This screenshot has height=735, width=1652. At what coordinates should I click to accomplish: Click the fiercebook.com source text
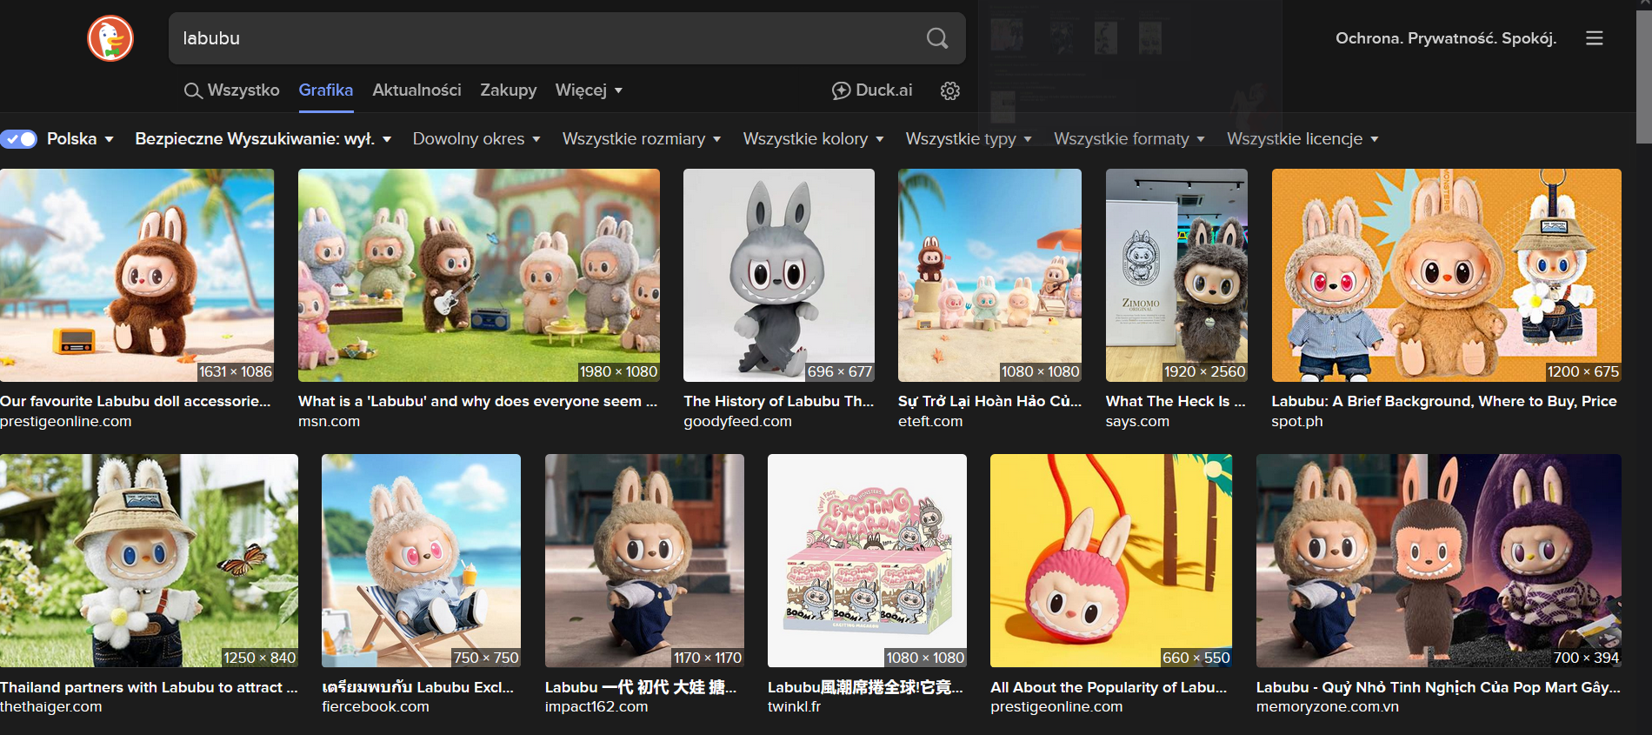click(x=376, y=706)
